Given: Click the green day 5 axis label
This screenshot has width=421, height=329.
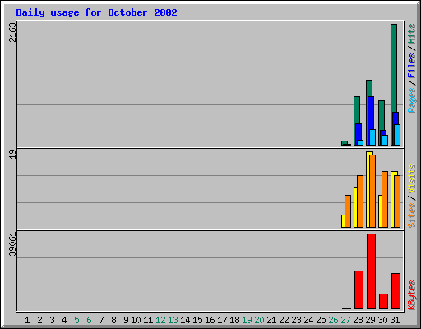Looking at the screenshot, I should coord(76,320).
